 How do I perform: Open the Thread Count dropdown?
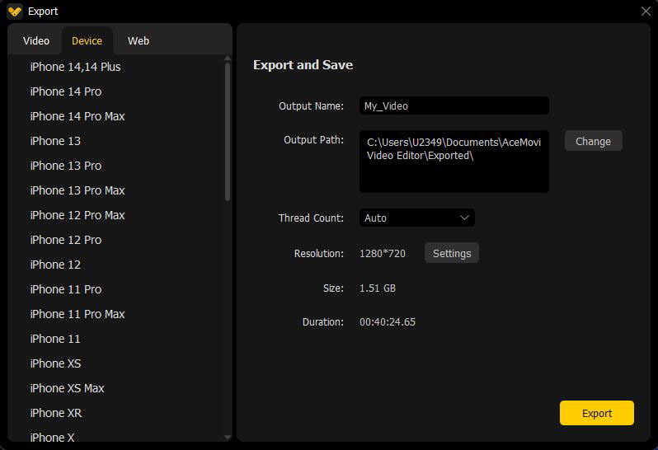(416, 218)
